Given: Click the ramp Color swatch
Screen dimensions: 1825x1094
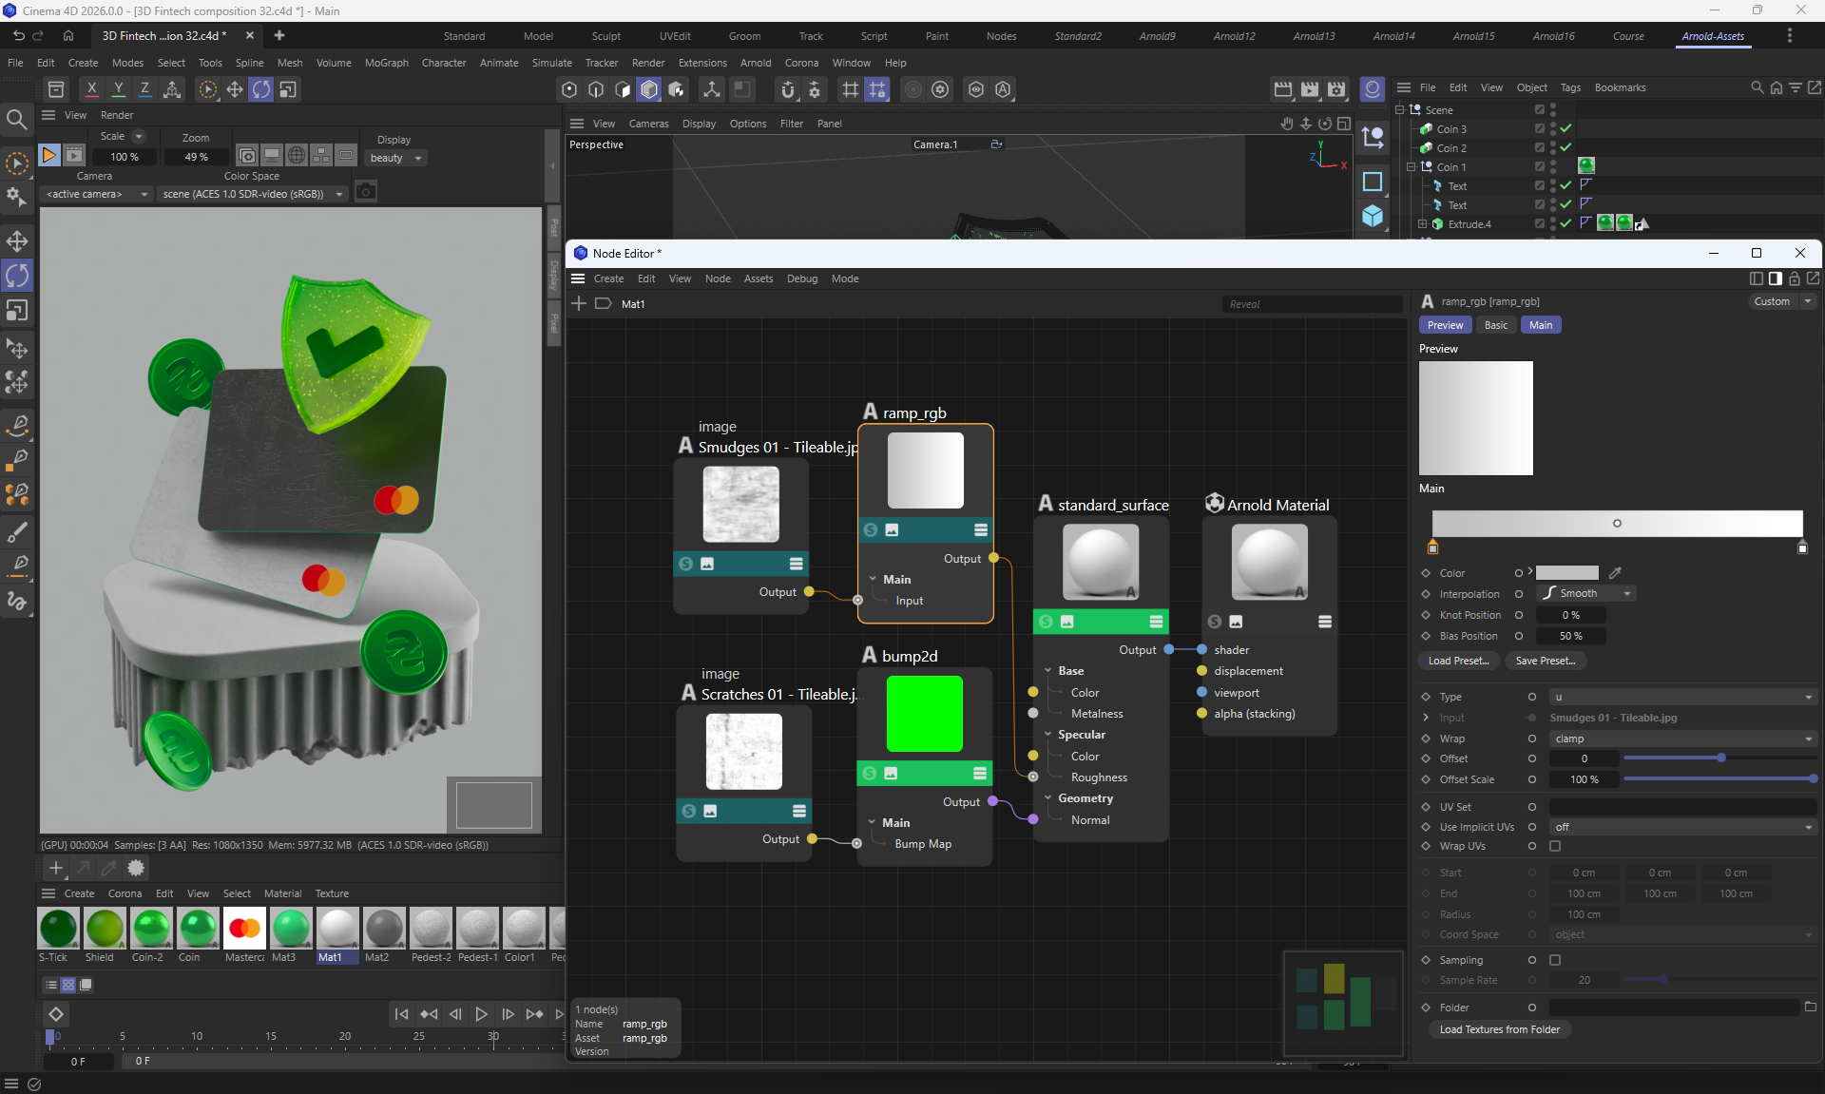Looking at the screenshot, I should click(x=1567, y=573).
